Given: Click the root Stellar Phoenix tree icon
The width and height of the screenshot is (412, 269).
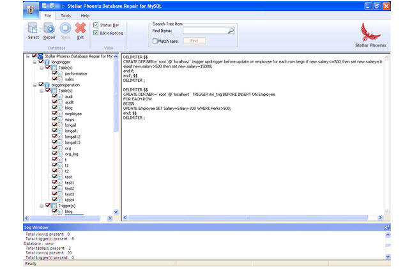Looking at the screenshot, I should pyautogui.click(x=40, y=56).
